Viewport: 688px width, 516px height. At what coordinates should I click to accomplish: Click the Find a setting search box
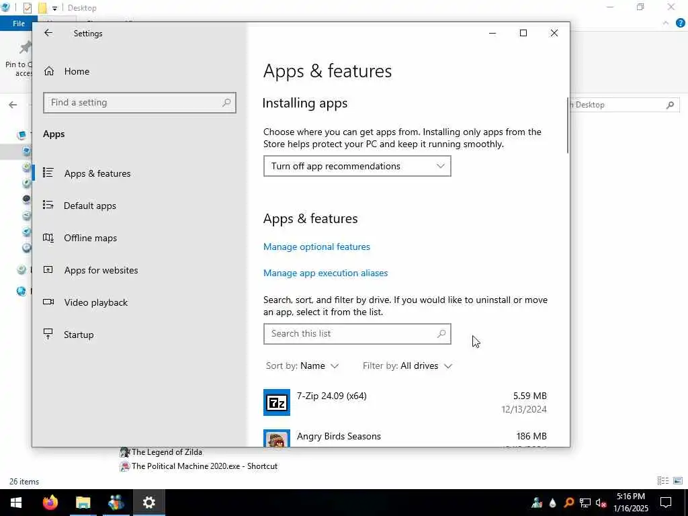click(140, 103)
